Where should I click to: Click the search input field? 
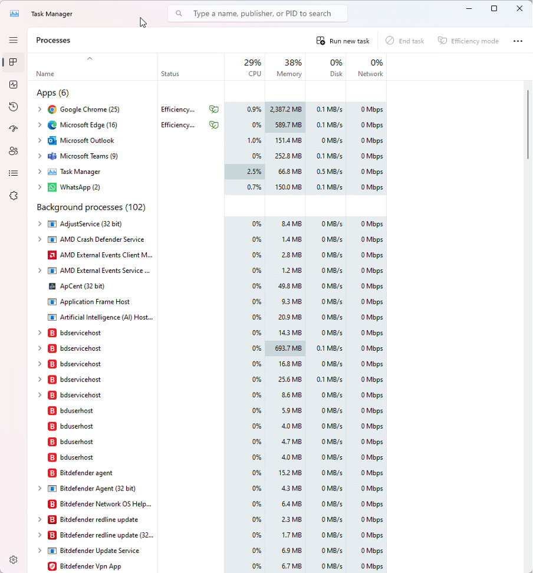click(257, 14)
